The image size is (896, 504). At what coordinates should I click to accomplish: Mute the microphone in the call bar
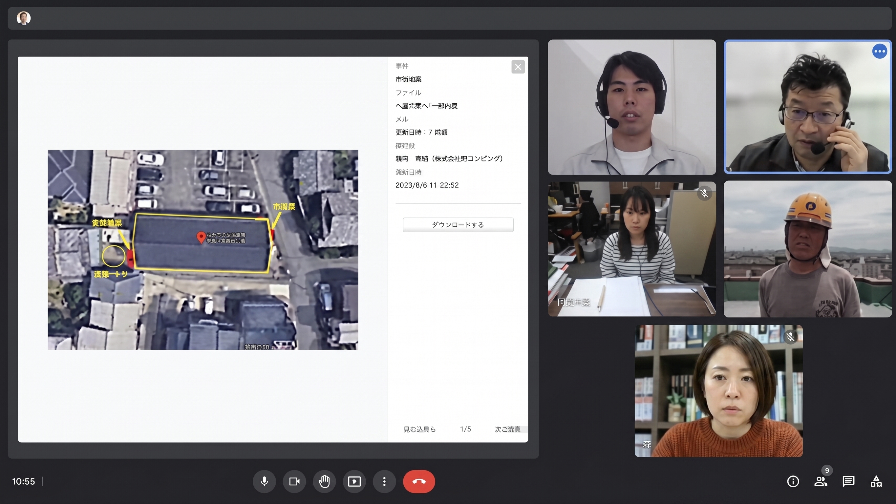264,481
